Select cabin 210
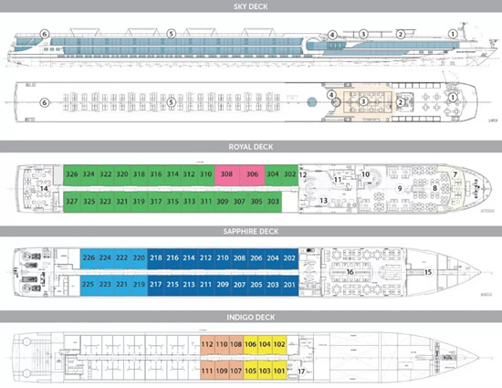The image size is (502, 388). click(223, 258)
